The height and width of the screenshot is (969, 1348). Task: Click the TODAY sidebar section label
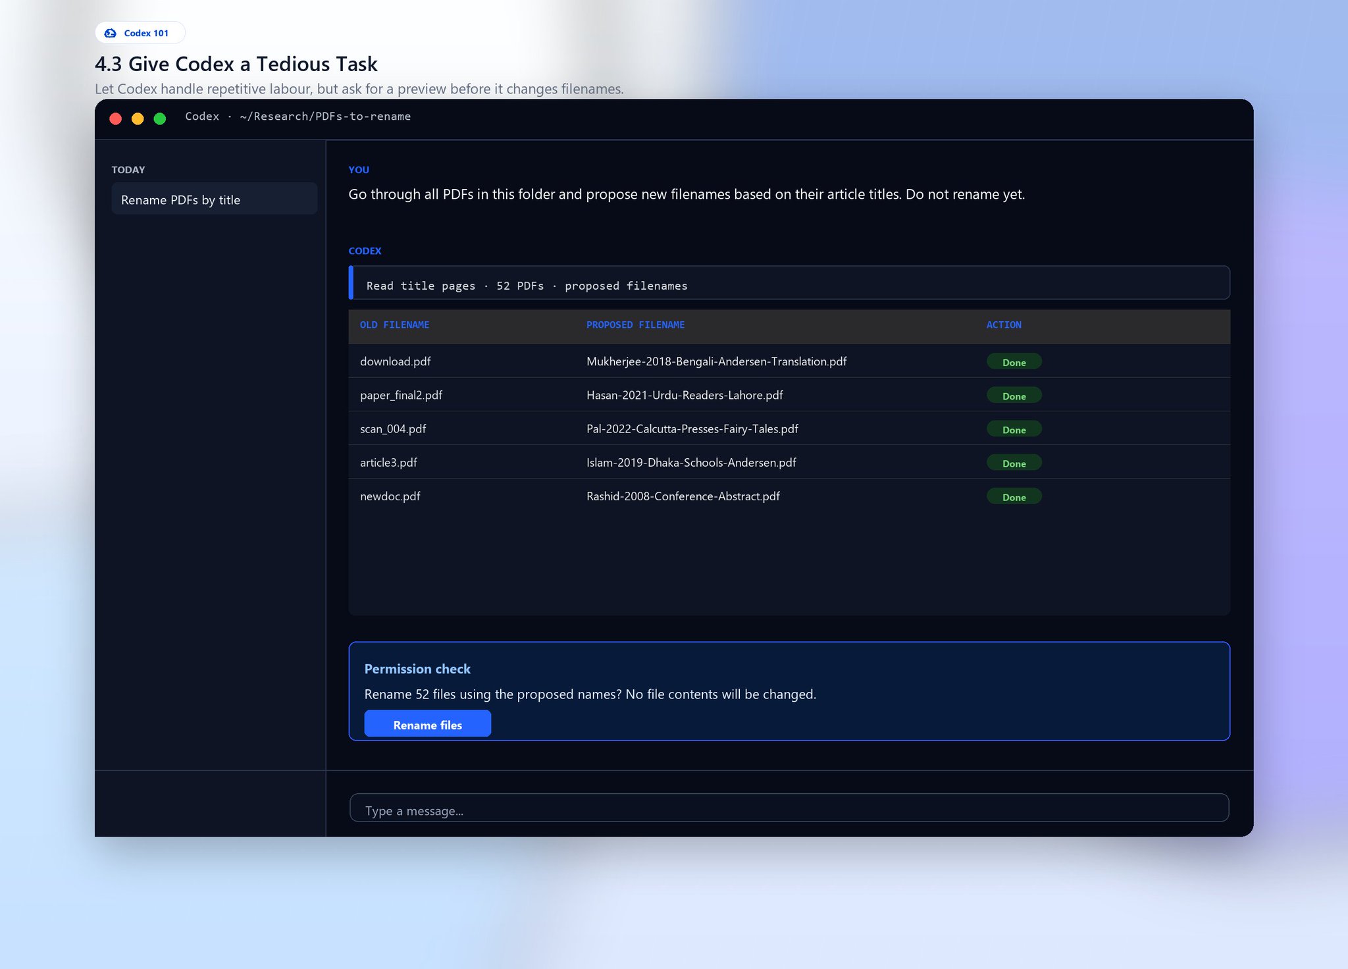(x=128, y=170)
